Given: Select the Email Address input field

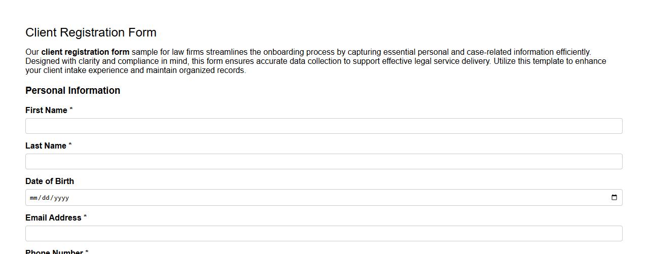Looking at the screenshot, I should click(x=323, y=234).
